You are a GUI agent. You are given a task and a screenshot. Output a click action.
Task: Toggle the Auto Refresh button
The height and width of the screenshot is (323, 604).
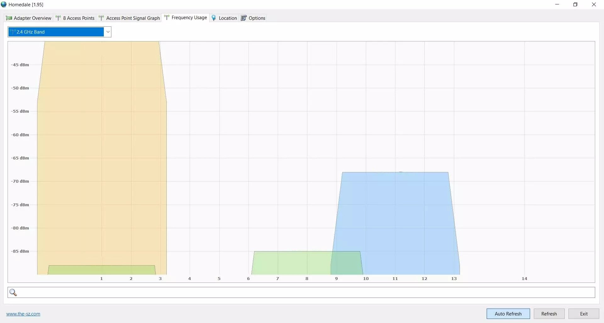click(508, 314)
